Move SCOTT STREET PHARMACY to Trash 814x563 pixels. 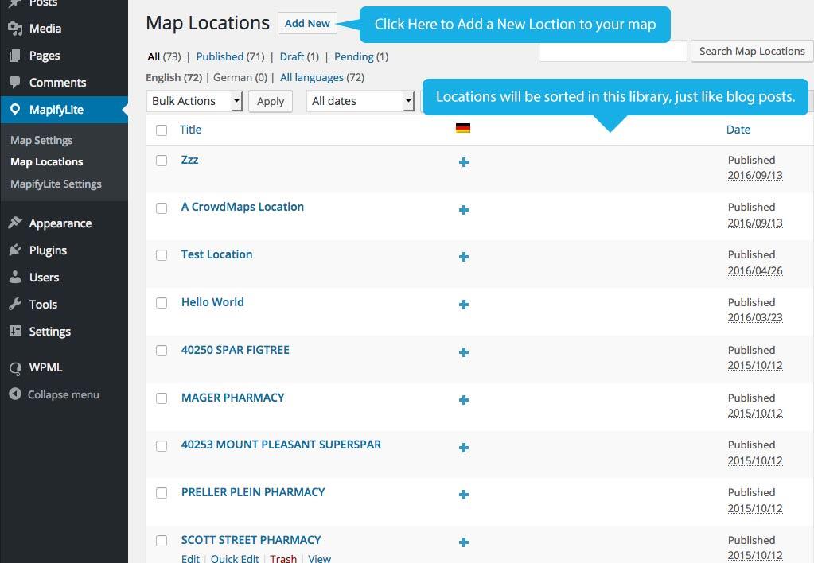(x=283, y=558)
